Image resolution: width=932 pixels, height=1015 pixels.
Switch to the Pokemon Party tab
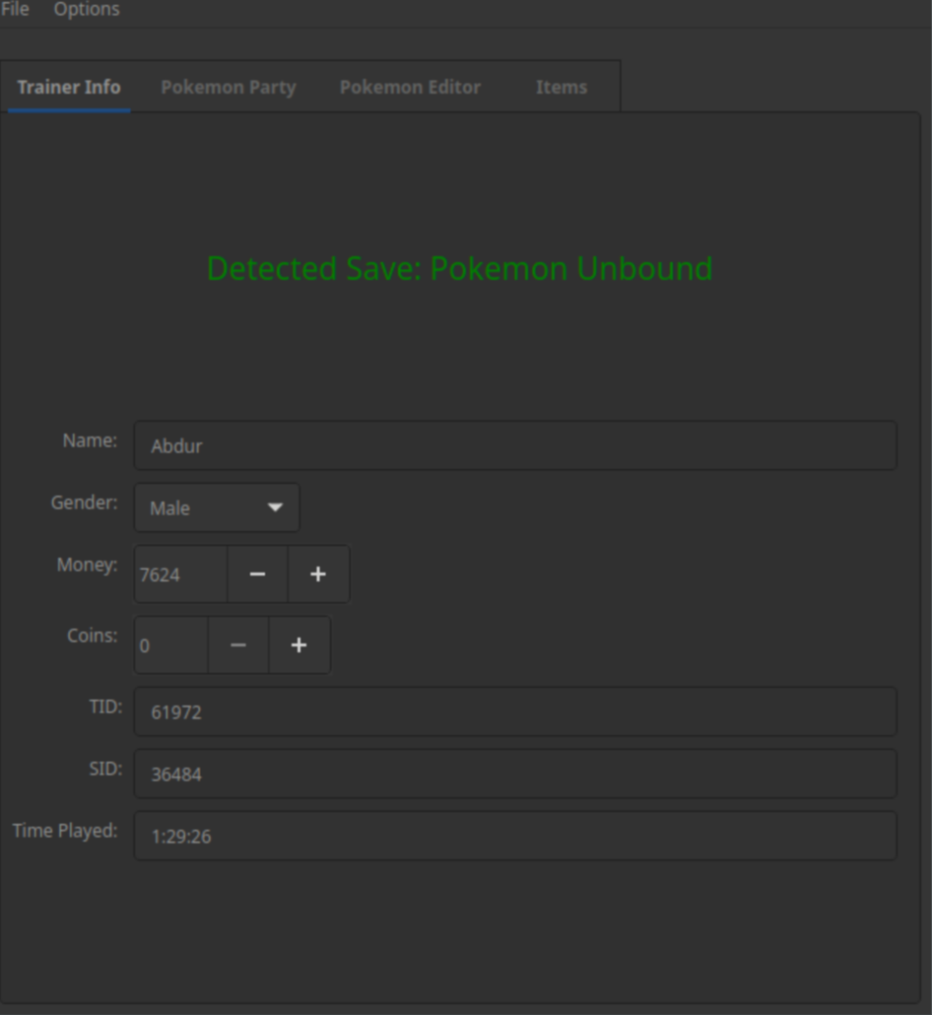[x=229, y=88]
